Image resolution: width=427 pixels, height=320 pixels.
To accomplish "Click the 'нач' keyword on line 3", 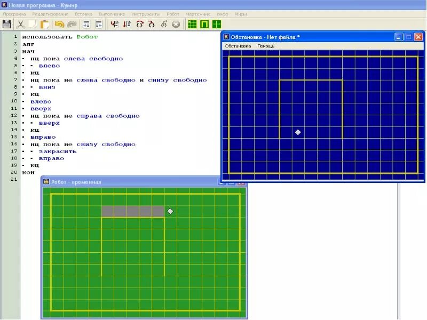I will click(x=28, y=51).
